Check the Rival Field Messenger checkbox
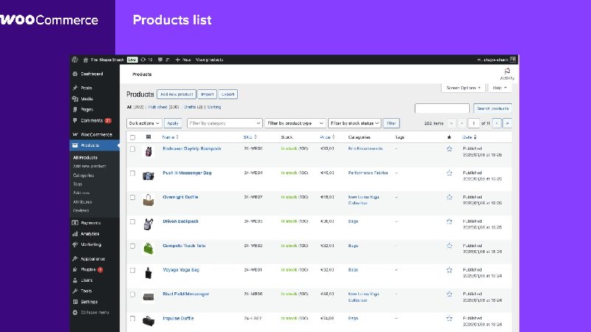Image resolution: width=591 pixels, height=332 pixels. pyautogui.click(x=132, y=294)
